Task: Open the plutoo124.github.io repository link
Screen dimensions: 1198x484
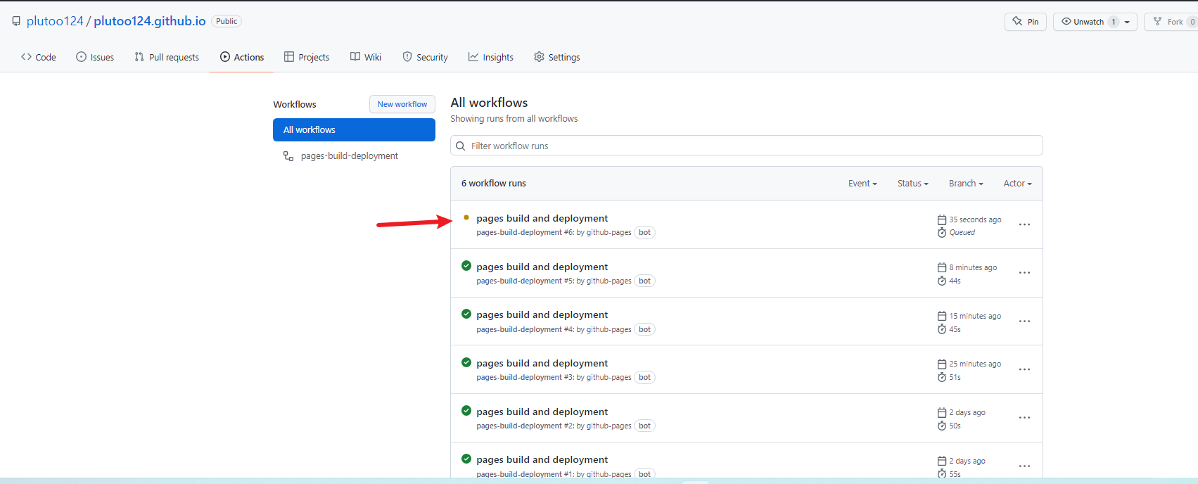Action: pyautogui.click(x=150, y=21)
